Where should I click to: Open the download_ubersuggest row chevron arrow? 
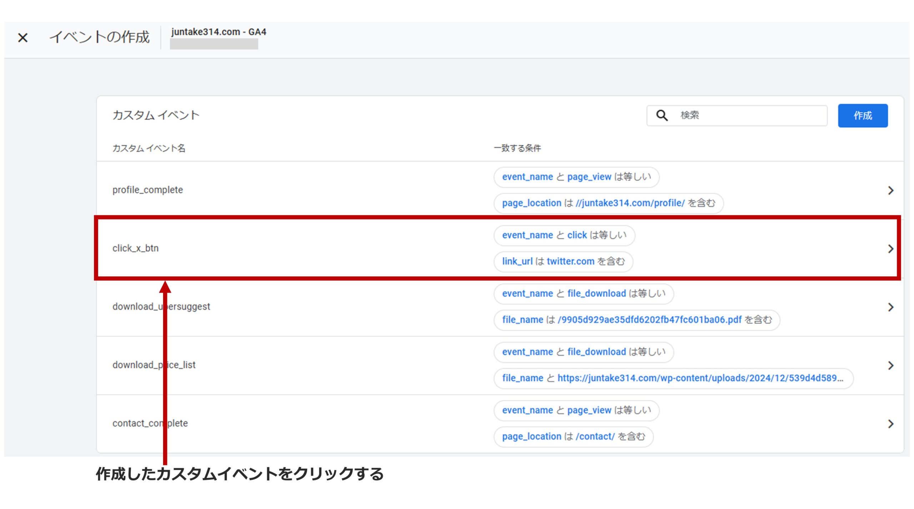[x=890, y=307]
